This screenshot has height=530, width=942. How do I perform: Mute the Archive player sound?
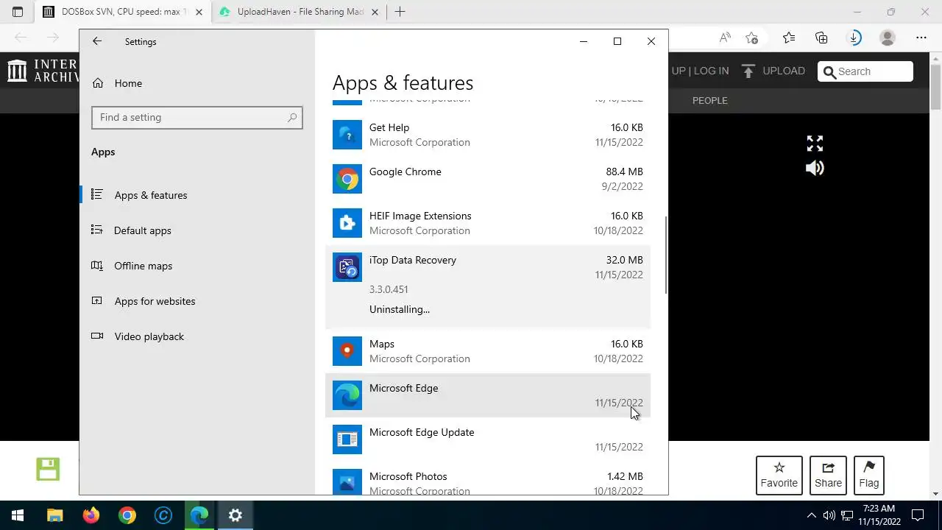(x=815, y=168)
